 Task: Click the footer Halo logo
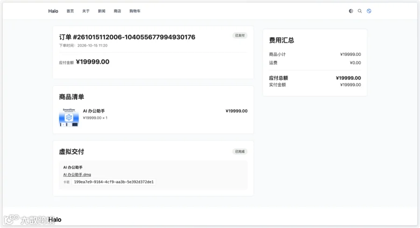[55, 220]
